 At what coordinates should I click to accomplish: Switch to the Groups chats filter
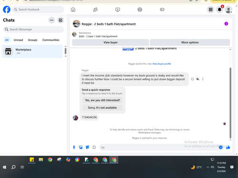32,40
